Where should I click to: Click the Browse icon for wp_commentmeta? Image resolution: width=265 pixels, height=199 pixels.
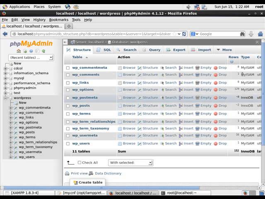click(120, 68)
